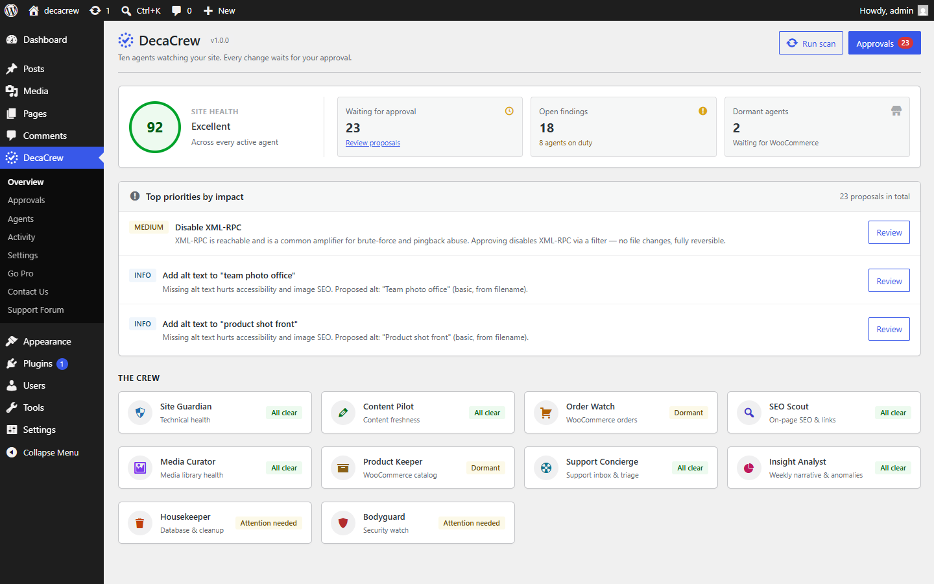Click the Content Pilot pencil icon
Image resolution: width=934 pixels, height=584 pixels.
point(343,413)
